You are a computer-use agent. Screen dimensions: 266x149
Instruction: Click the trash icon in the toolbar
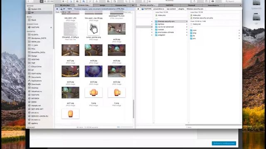click(x=144, y=1)
